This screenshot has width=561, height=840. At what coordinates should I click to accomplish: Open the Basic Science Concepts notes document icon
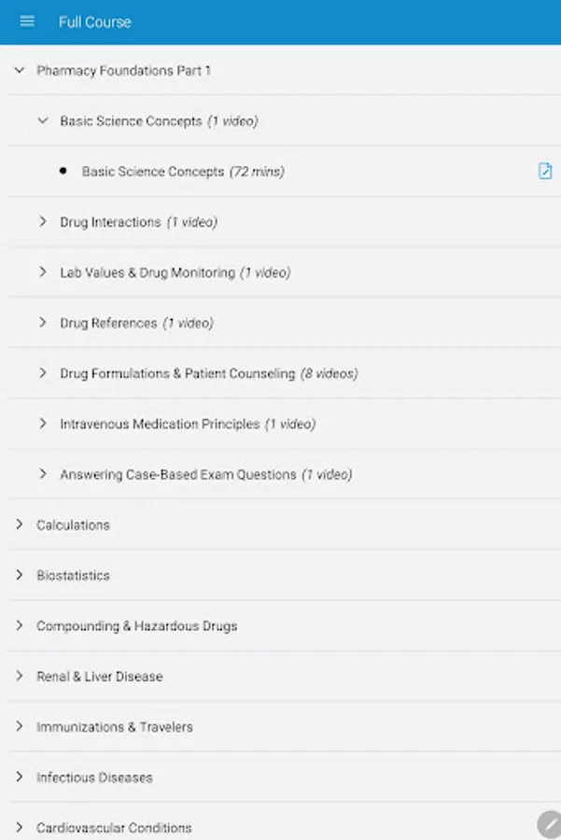(545, 171)
